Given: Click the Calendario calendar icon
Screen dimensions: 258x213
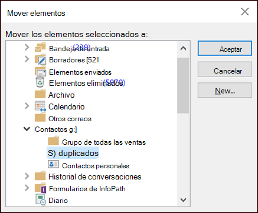Looking at the screenshot, I should pos(40,106).
